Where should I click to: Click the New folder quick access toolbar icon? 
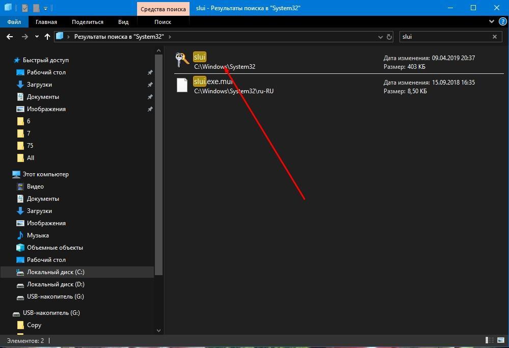coord(36,8)
